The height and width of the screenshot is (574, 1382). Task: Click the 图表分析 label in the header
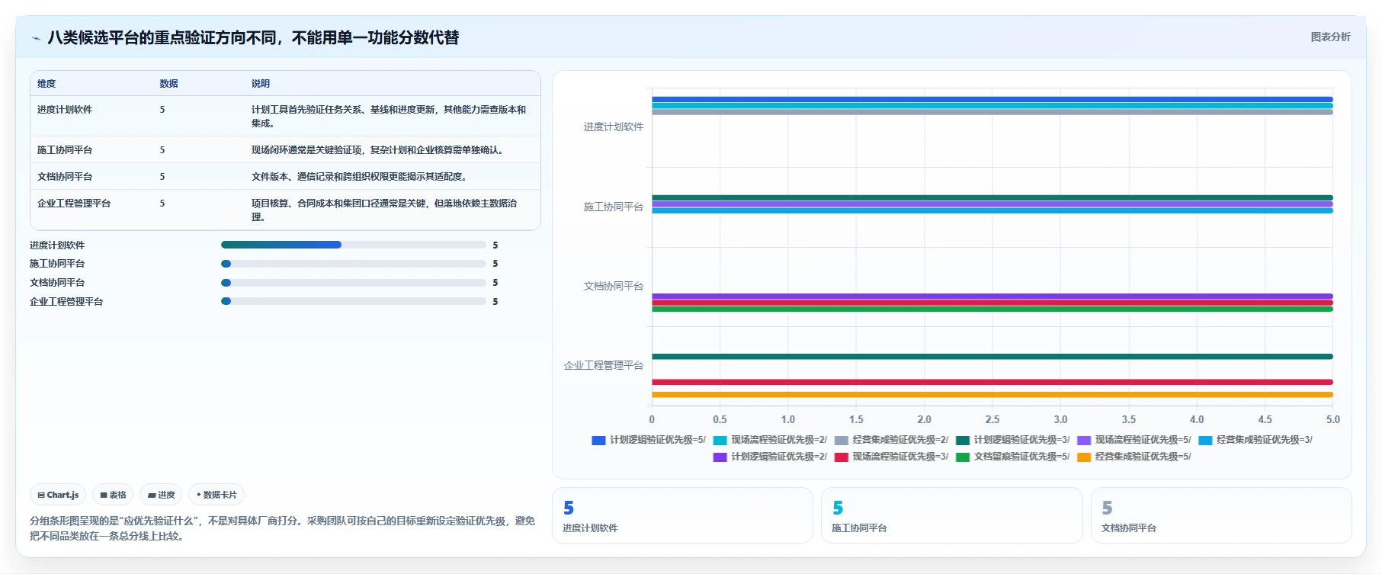tap(1330, 37)
